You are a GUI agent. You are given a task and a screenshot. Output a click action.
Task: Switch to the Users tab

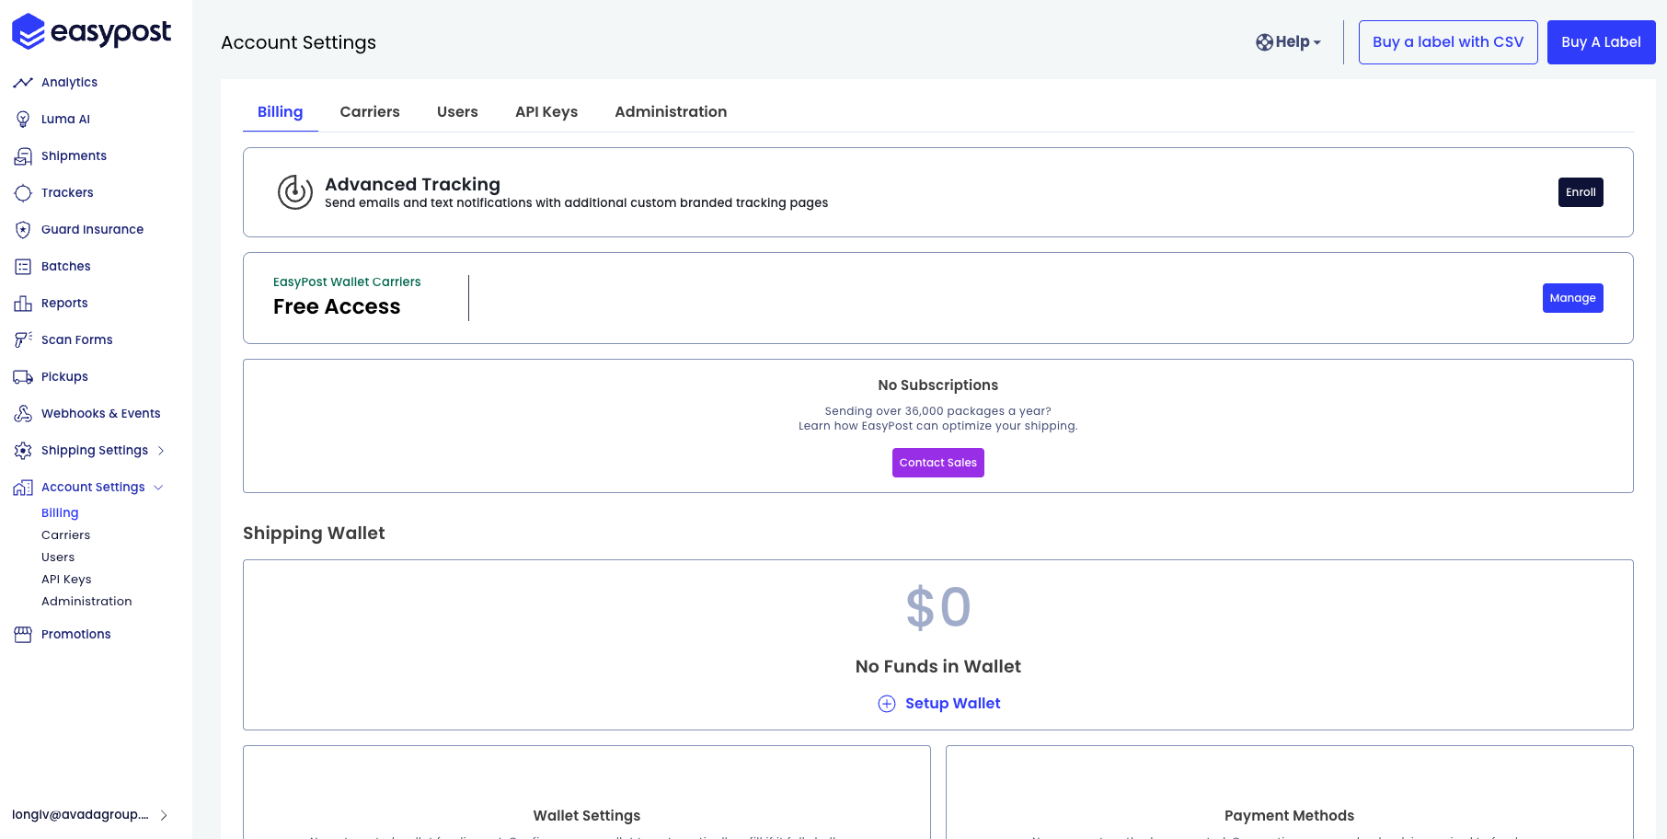457,111
